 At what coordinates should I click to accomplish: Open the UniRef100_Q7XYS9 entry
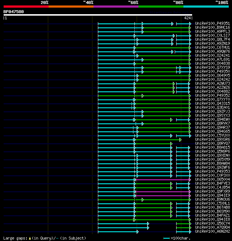point(212,67)
